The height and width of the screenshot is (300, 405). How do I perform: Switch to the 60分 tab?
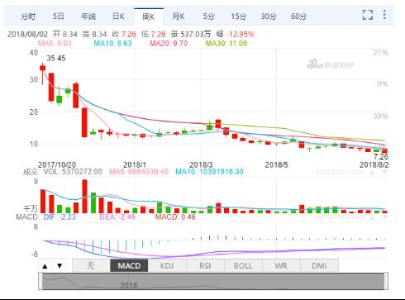[298, 17]
